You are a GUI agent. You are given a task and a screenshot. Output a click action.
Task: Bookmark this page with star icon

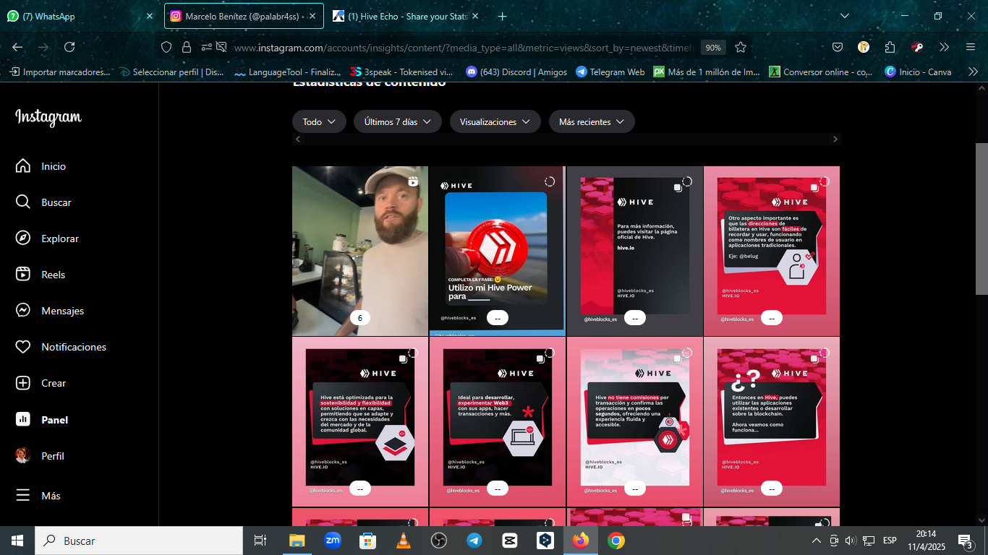point(741,47)
